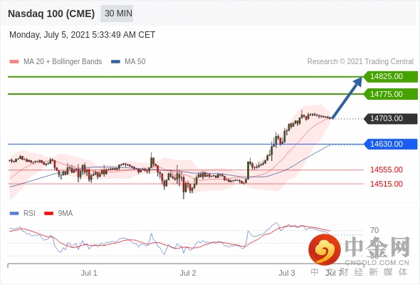Click the blue upward forecast arrow
Viewport: 420px width, 285px height.
click(347, 98)
